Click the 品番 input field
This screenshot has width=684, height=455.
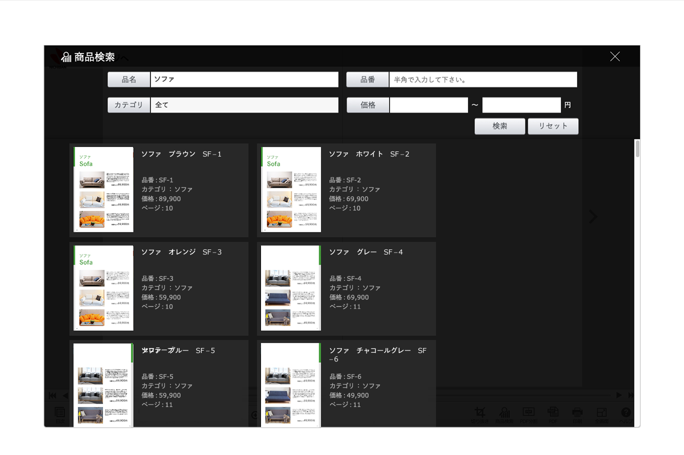tap(482, 79)
